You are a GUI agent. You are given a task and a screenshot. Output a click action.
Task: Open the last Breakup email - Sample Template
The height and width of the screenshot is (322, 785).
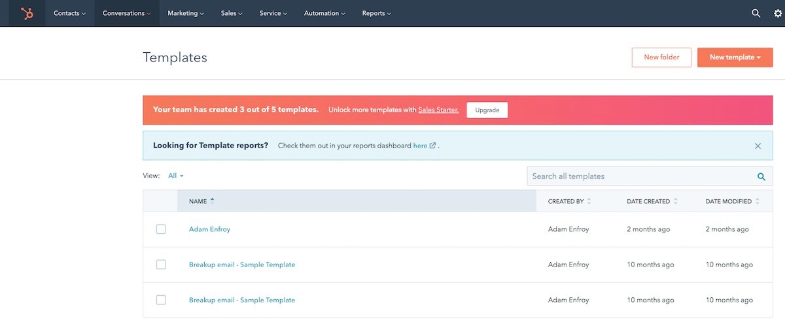click(242, 300)
